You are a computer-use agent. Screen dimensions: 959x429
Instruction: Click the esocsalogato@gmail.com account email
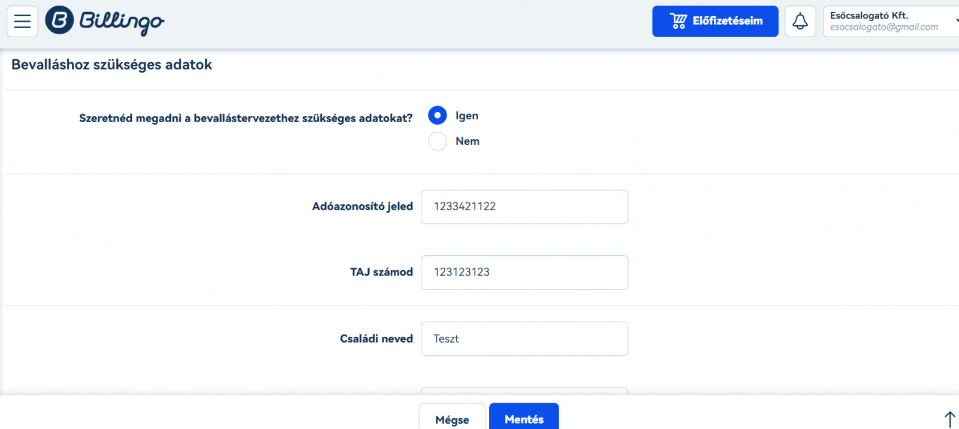[883, 28]
